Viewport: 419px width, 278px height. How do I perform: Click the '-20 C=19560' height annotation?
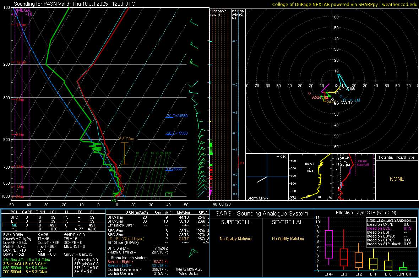pyautogui.click(x=177, y=133)
